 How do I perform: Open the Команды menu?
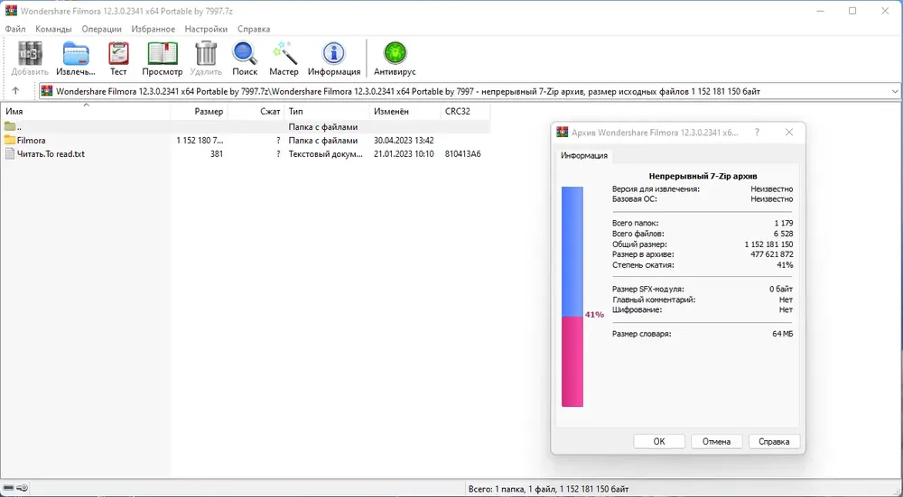53,29
